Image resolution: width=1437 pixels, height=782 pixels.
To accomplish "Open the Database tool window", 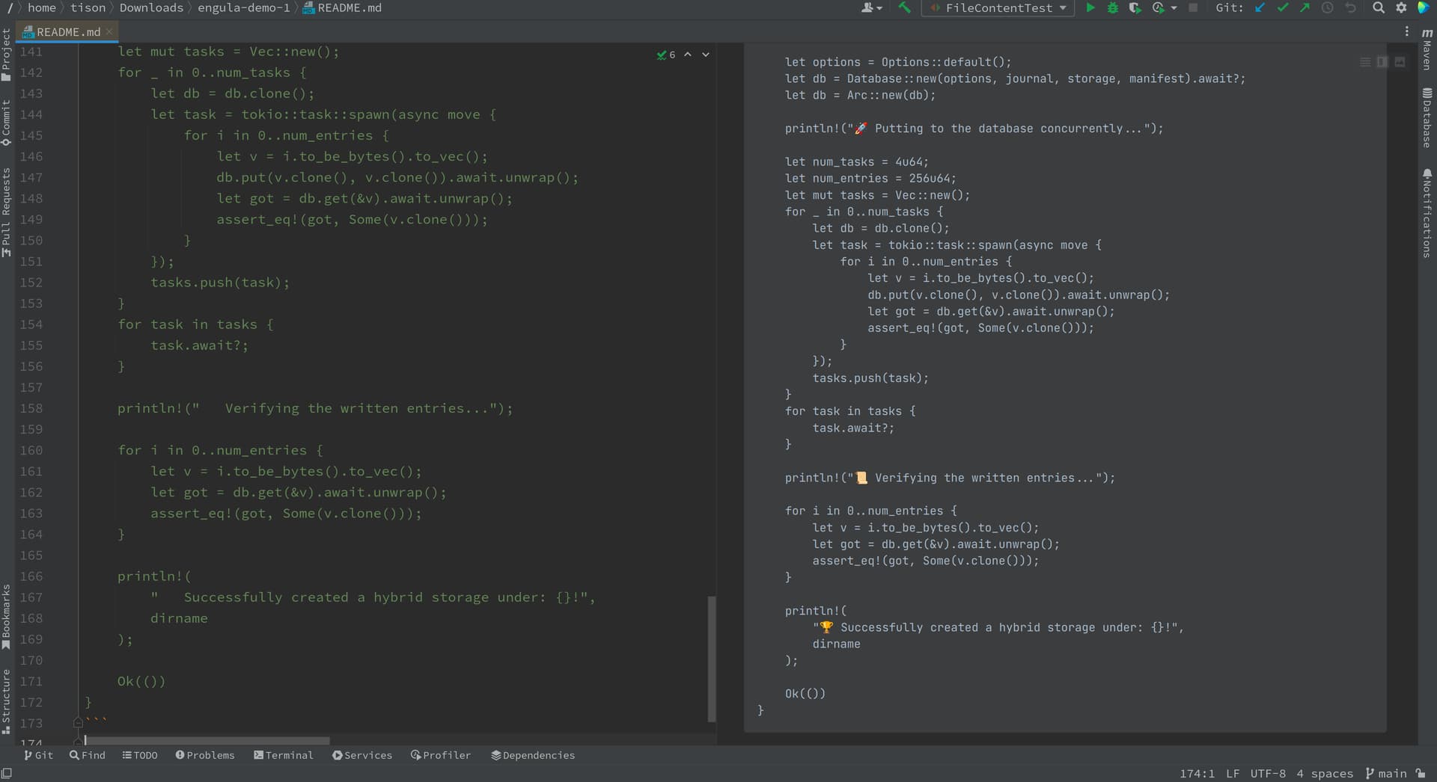I will click(1427, 118).
